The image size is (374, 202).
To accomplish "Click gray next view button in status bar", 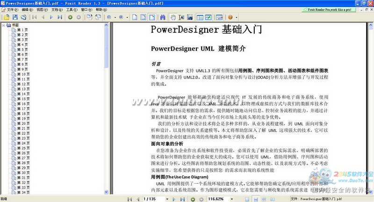I will coord(201,199).
